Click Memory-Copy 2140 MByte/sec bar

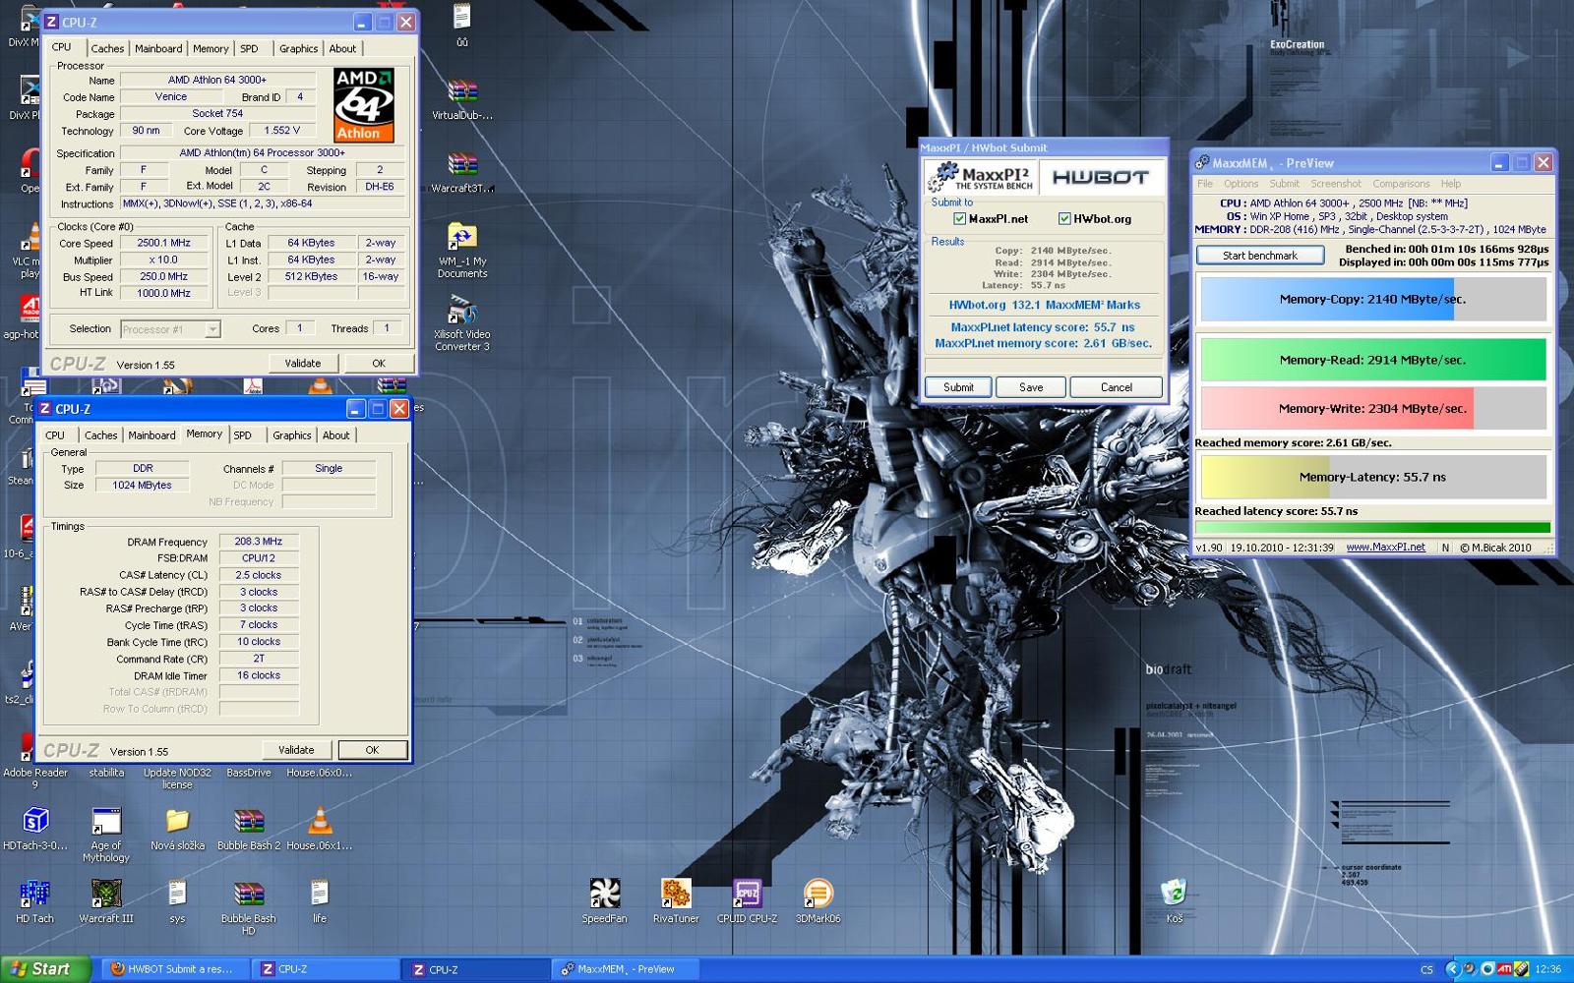pos(1372,299)
